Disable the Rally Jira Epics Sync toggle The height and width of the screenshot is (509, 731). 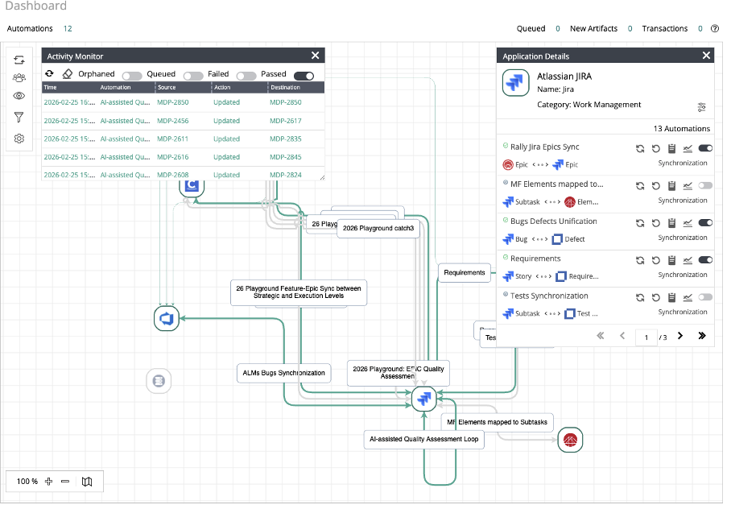click(706, 149)
